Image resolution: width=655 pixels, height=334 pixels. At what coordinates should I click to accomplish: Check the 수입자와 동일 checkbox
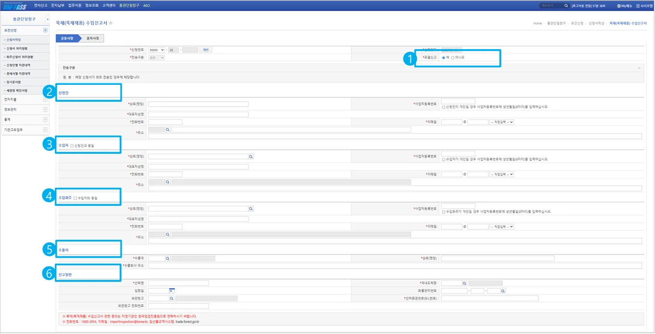(x=75, y=198)
